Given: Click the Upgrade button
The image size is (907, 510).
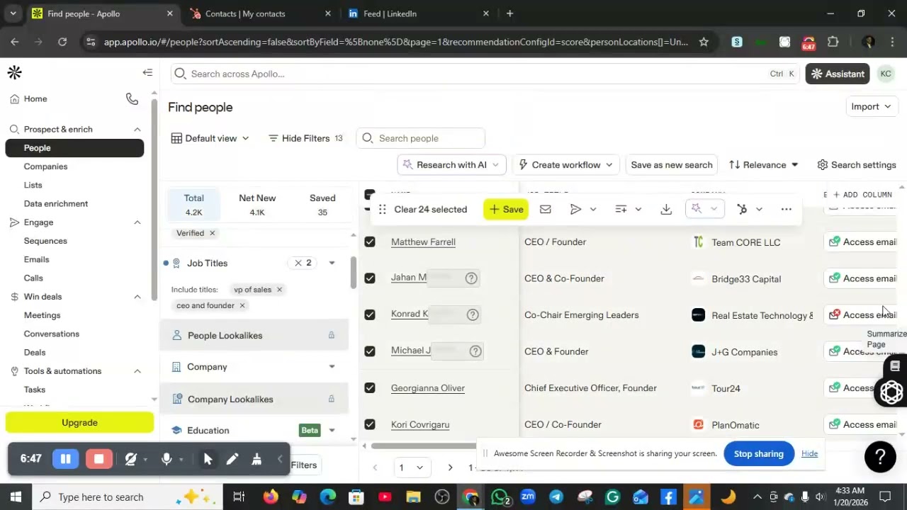Looking at the screenshot, I should click(79, 423).
